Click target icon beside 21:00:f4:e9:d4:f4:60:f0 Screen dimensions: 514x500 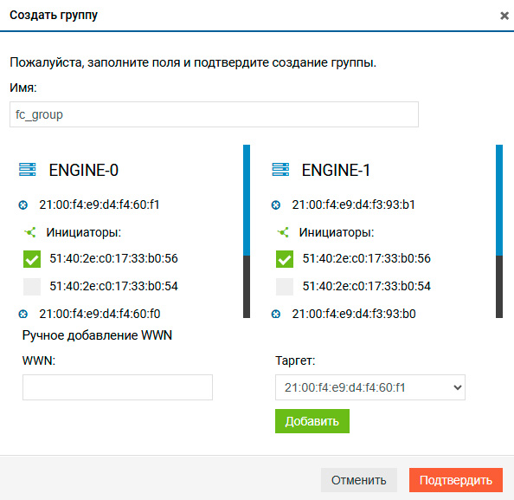pyautogui.click(x=23, y=315)
